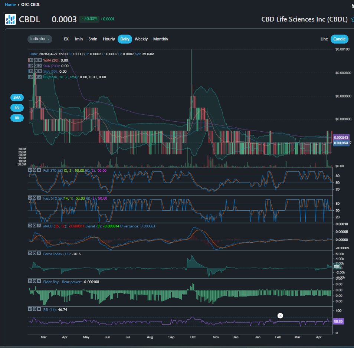Toggle SMA (50) eye icon
354x348 pixels.
coord(31,71)
